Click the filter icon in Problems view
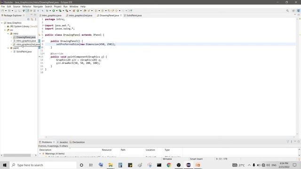301x169 pixels. (x=288, y=142)
